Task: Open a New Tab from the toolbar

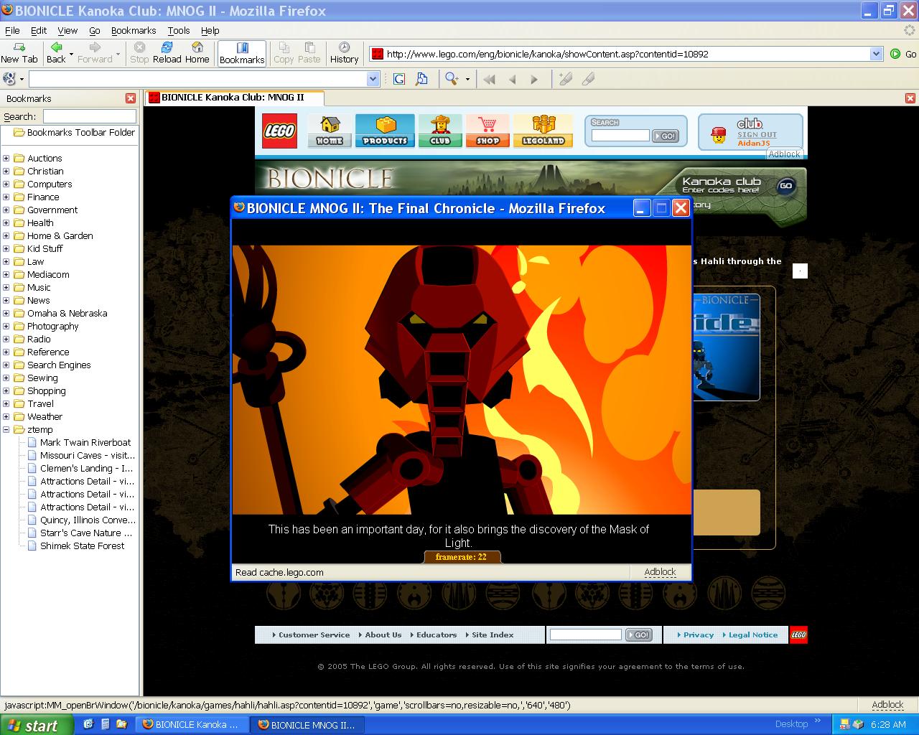Action: 19,53
